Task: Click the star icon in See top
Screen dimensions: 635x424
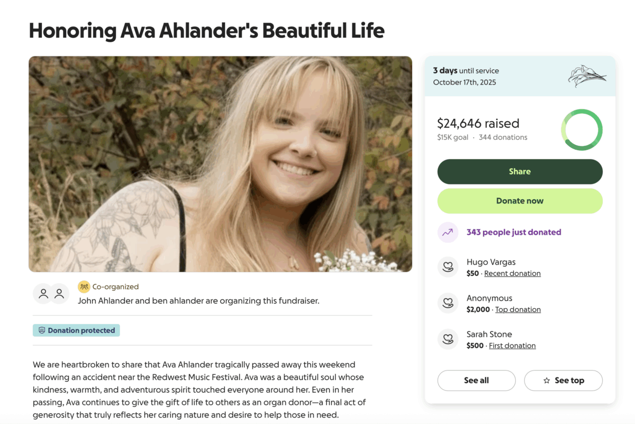Action: coord(547,381)
